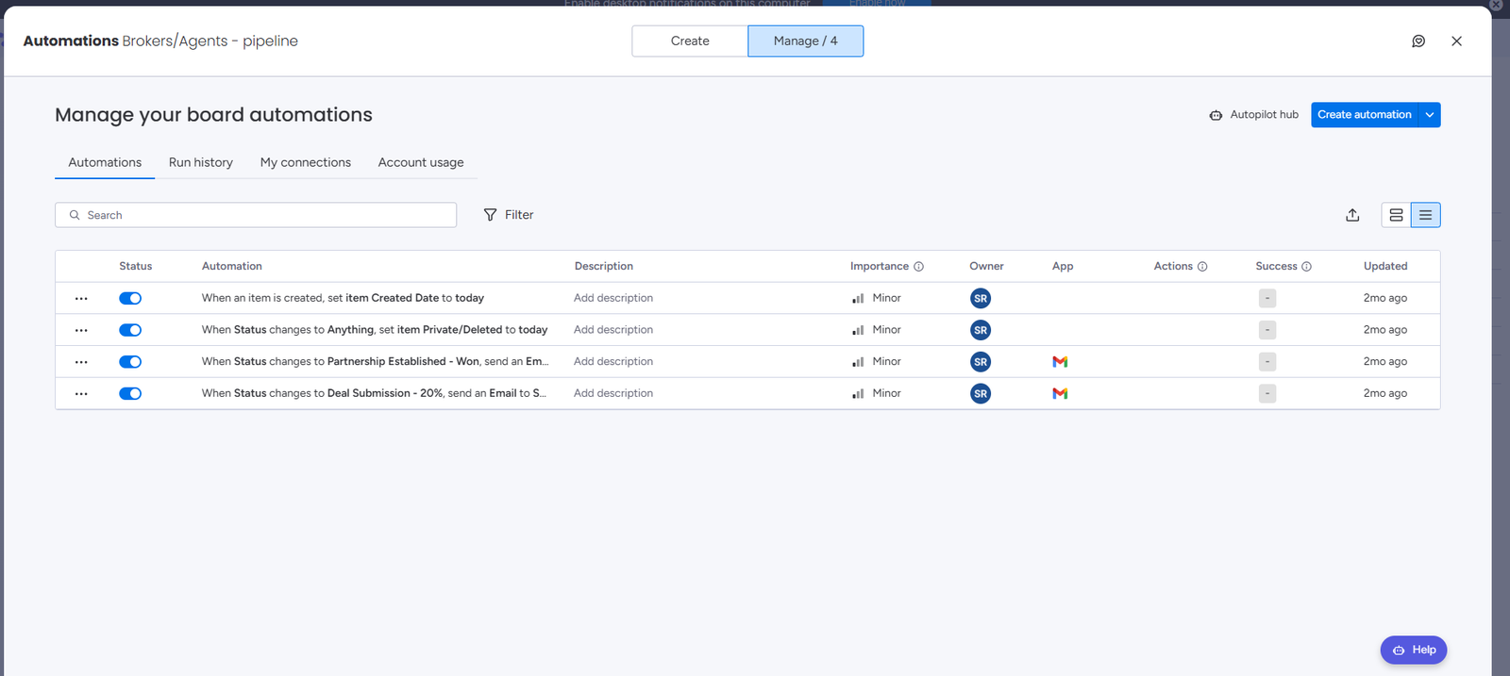Go to My connections tab

[x=306, y=162]
